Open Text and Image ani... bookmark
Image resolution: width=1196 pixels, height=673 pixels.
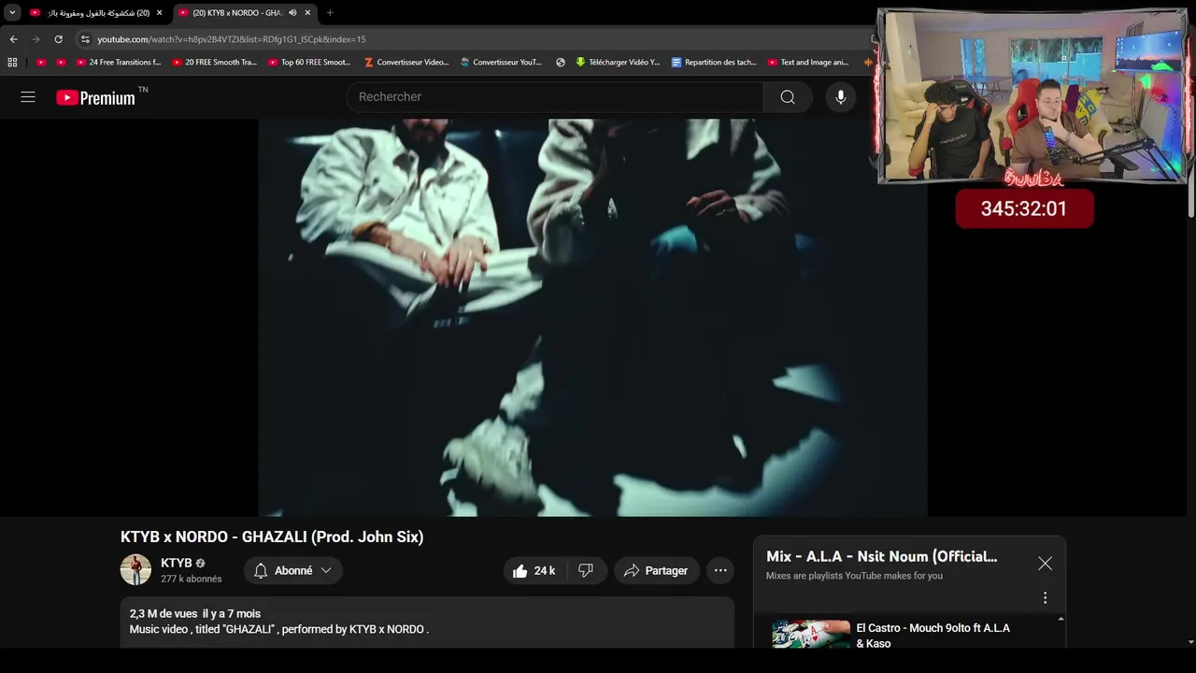coord(808,63)
